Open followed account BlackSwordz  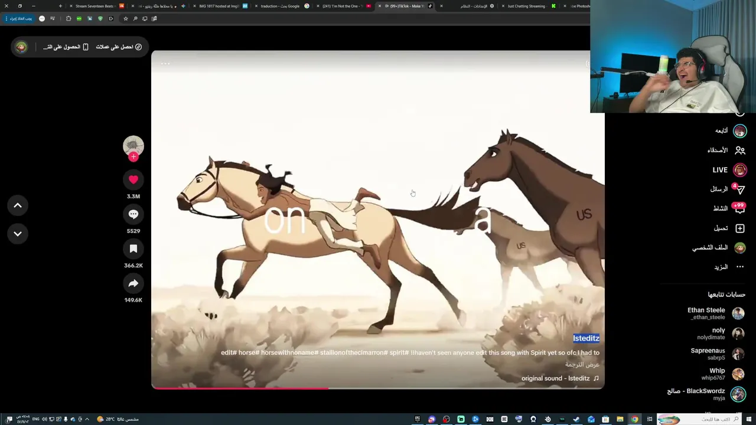(x=706, y=394)
